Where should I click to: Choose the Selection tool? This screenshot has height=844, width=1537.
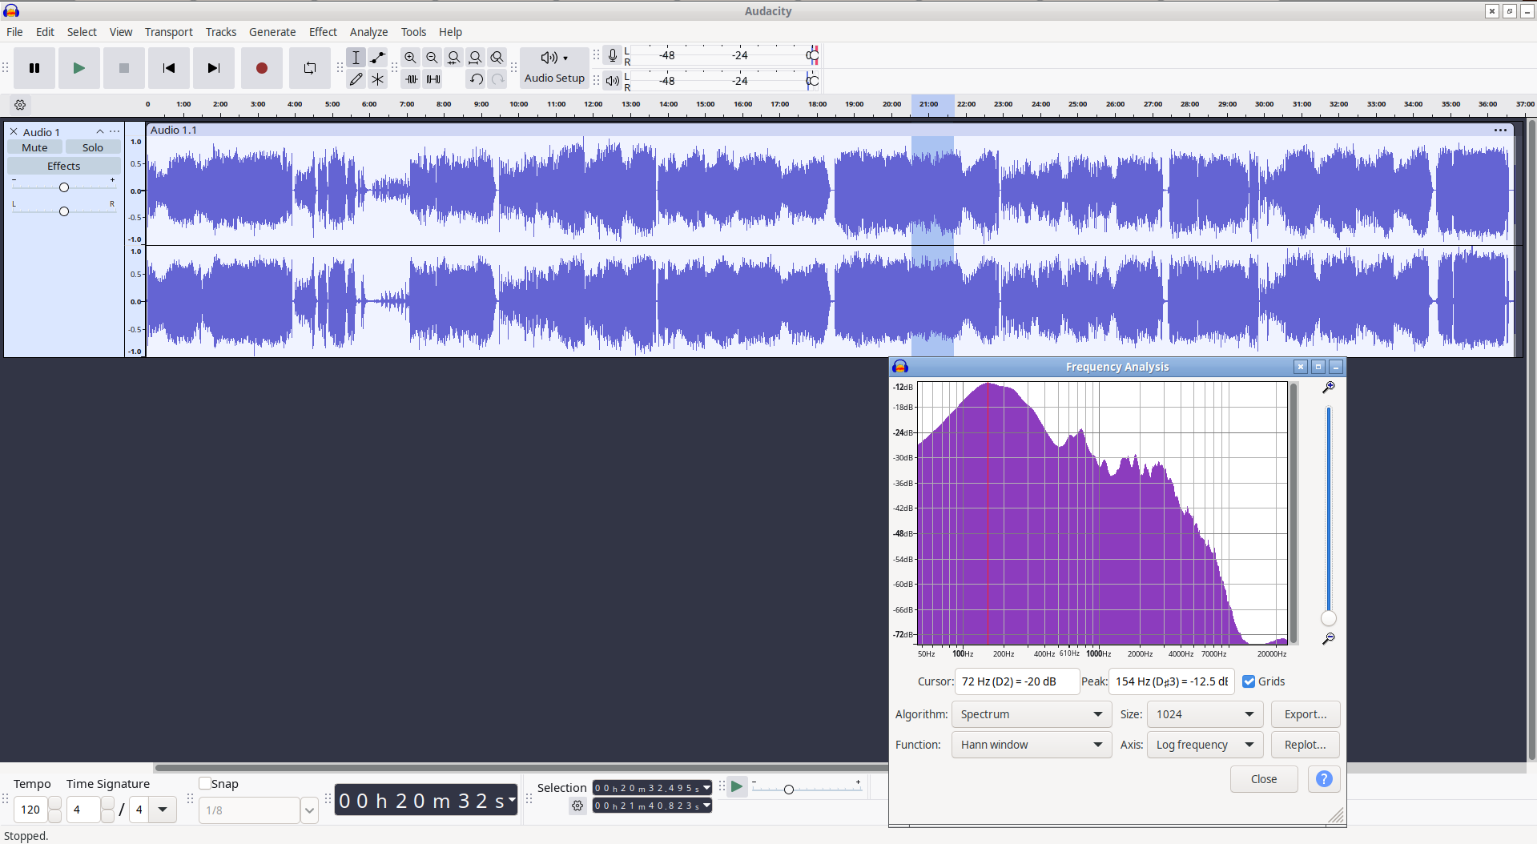coord(356,58)
